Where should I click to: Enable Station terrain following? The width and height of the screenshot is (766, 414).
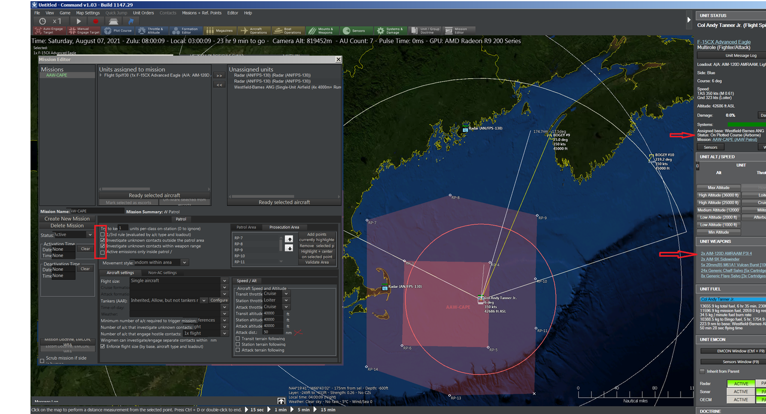238,345
